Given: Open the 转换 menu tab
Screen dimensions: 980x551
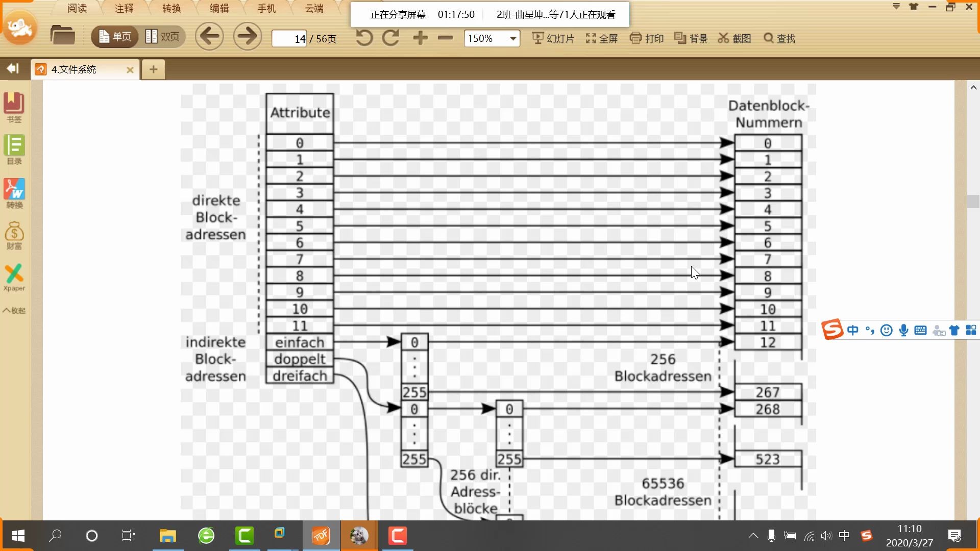Looking at the screenshot, I should click(x=171, y=8).
